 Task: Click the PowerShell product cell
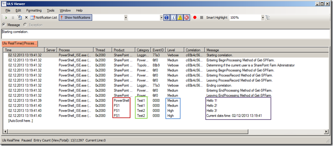122,100
